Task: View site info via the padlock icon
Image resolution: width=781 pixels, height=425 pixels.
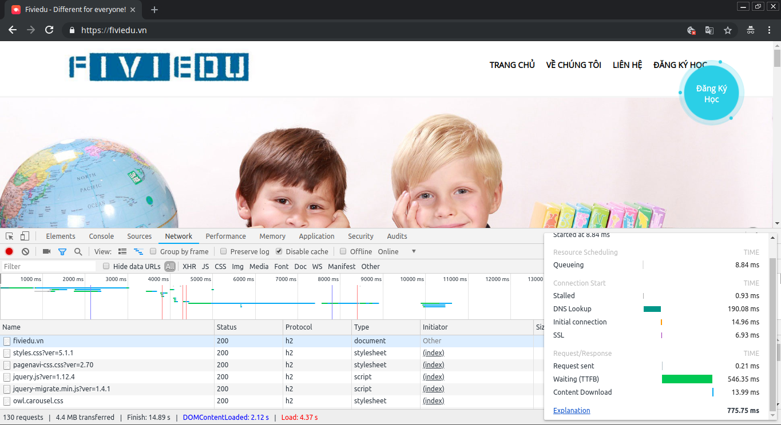Action: click(72, 30)
